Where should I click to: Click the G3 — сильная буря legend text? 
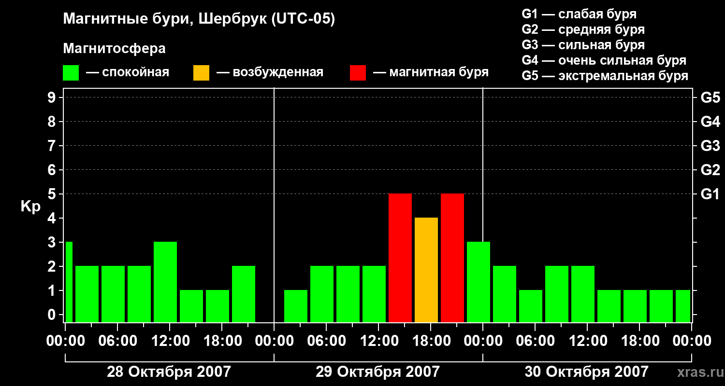pos(583,45)
